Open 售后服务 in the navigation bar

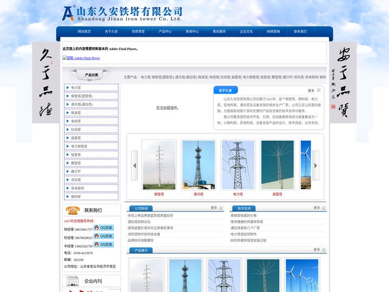[219, 31]
